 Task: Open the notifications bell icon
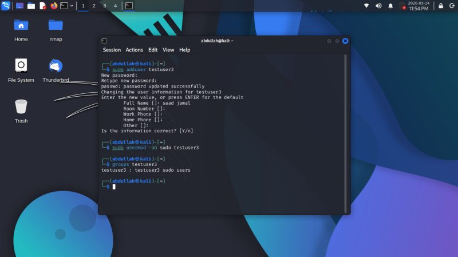tap(390, 6)
